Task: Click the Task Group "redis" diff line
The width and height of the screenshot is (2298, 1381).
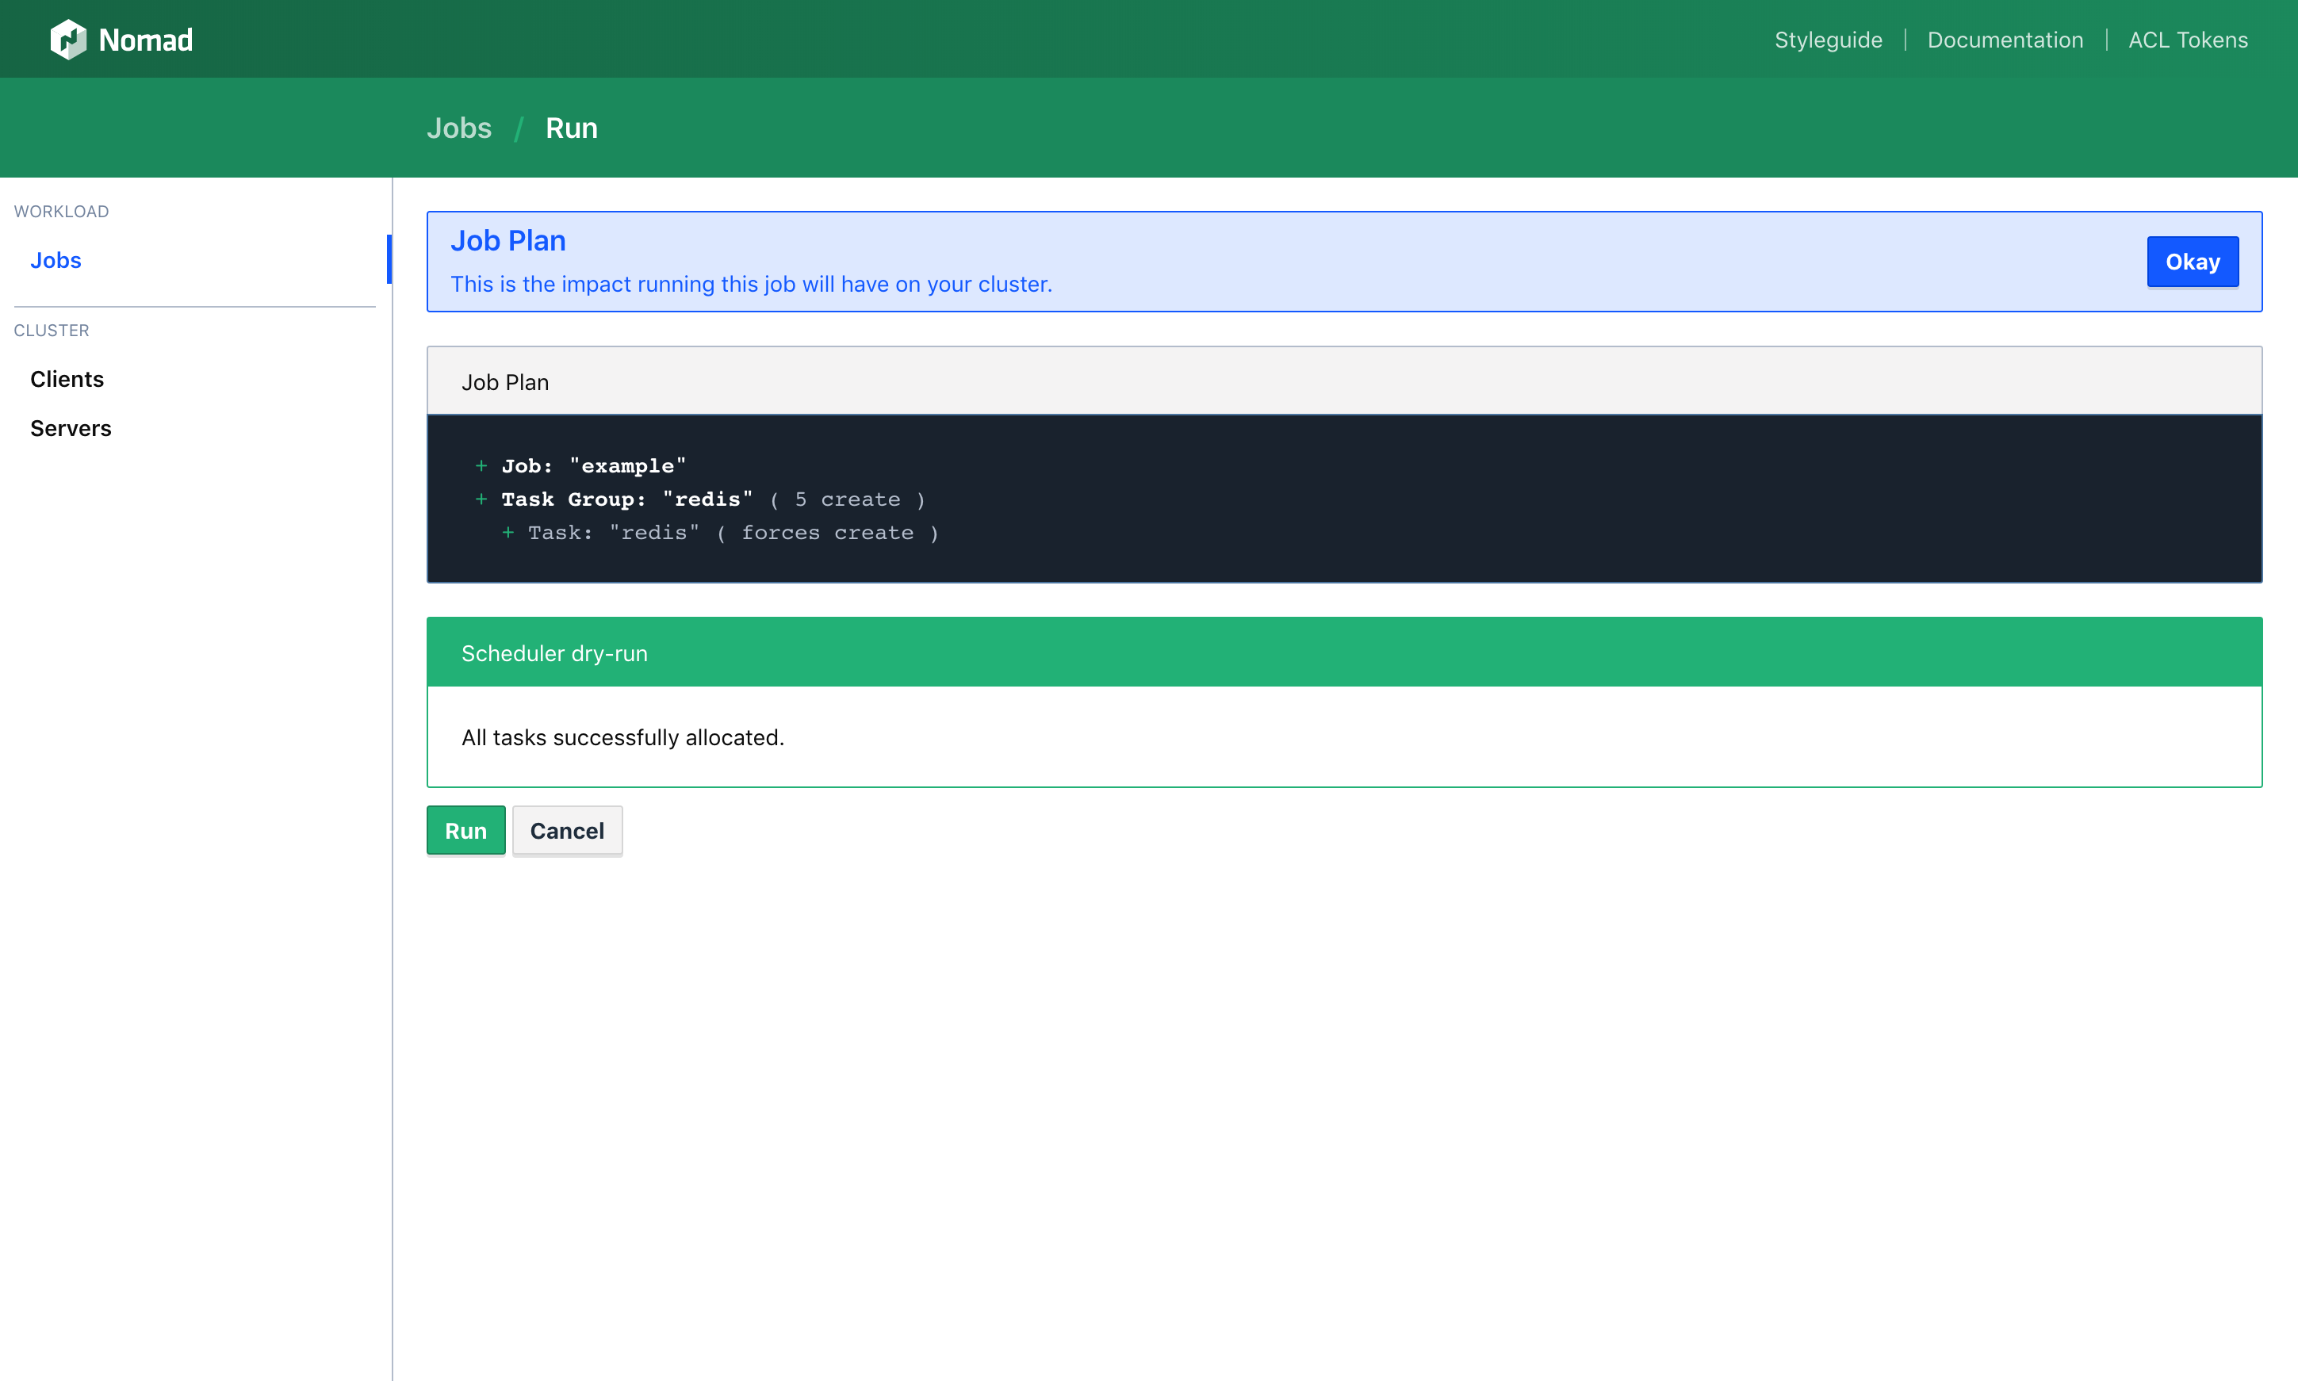Action: (700, 499)
